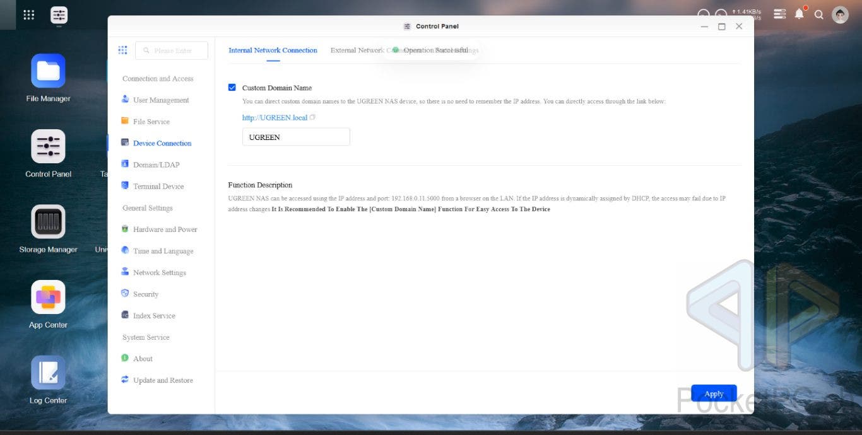Click the File Service icon
The height and width of the screenshot is (435, 862).
pyautogui.click(x=125, y=121)
